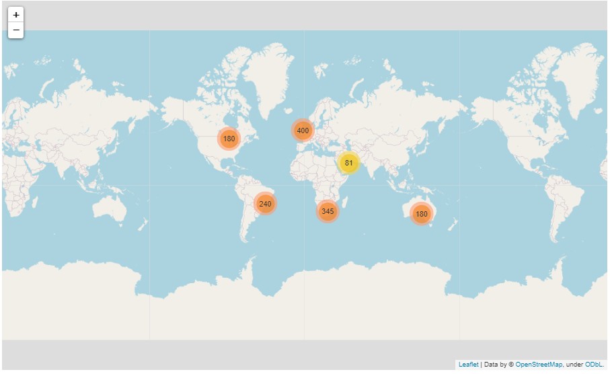The height and width of the screenshot is (374, 610).
Task: Open the 180 cluster over Australia
Action: coord(421,214)
